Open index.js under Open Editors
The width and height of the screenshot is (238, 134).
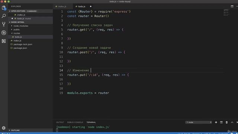click(x=21, y=15)
